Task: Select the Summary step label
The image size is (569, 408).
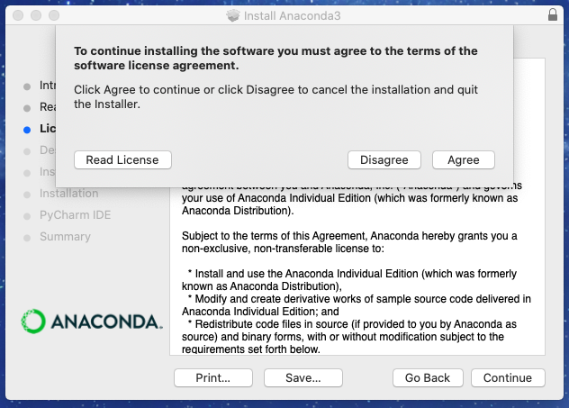Action: 66,236
